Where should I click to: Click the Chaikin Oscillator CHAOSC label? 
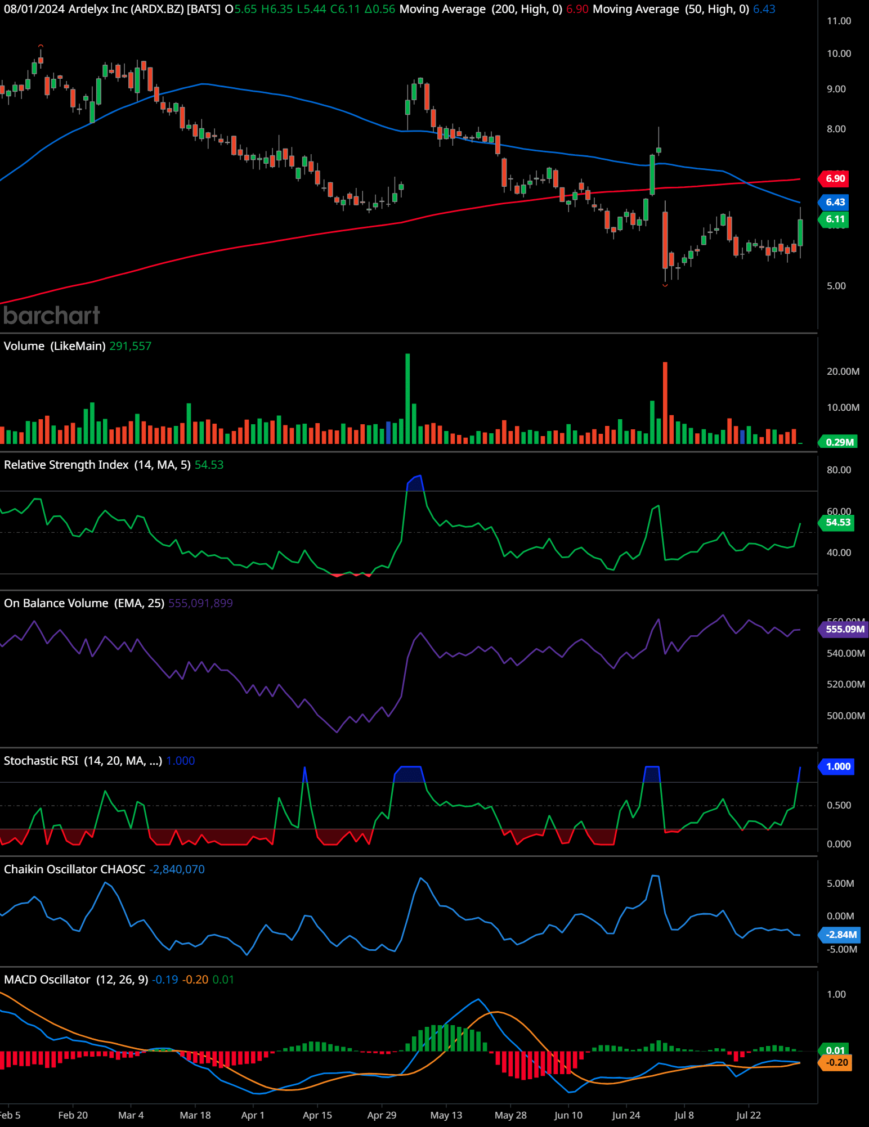tap(74, 869)
